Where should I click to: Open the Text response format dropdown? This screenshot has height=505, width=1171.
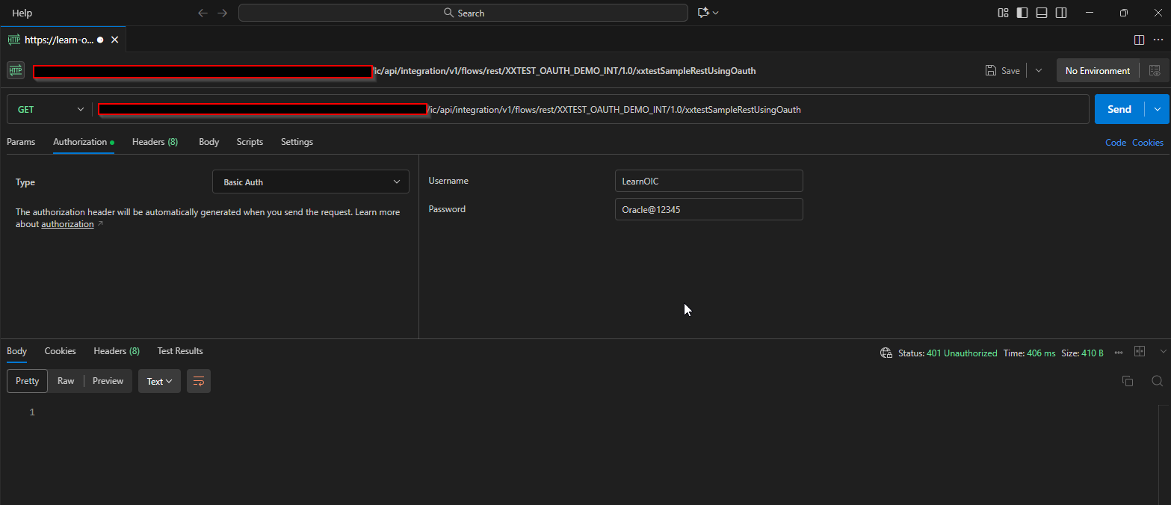(x=159, y=381)
